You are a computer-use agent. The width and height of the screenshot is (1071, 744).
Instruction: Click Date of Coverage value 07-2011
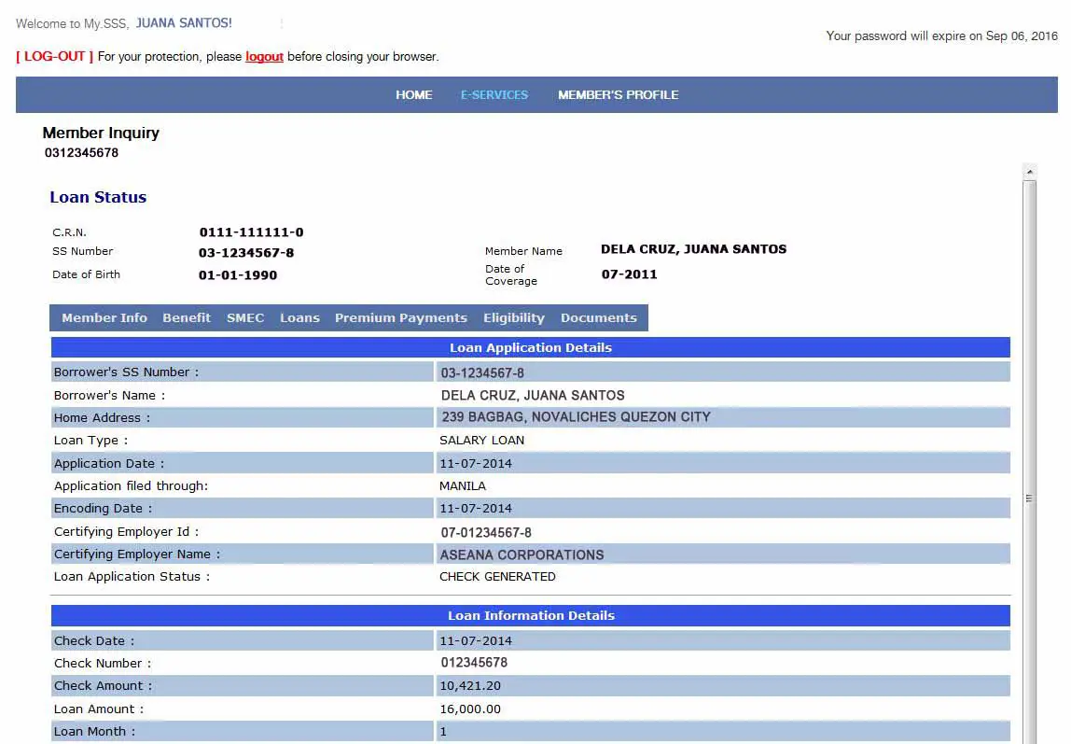[x=629, y=274]
